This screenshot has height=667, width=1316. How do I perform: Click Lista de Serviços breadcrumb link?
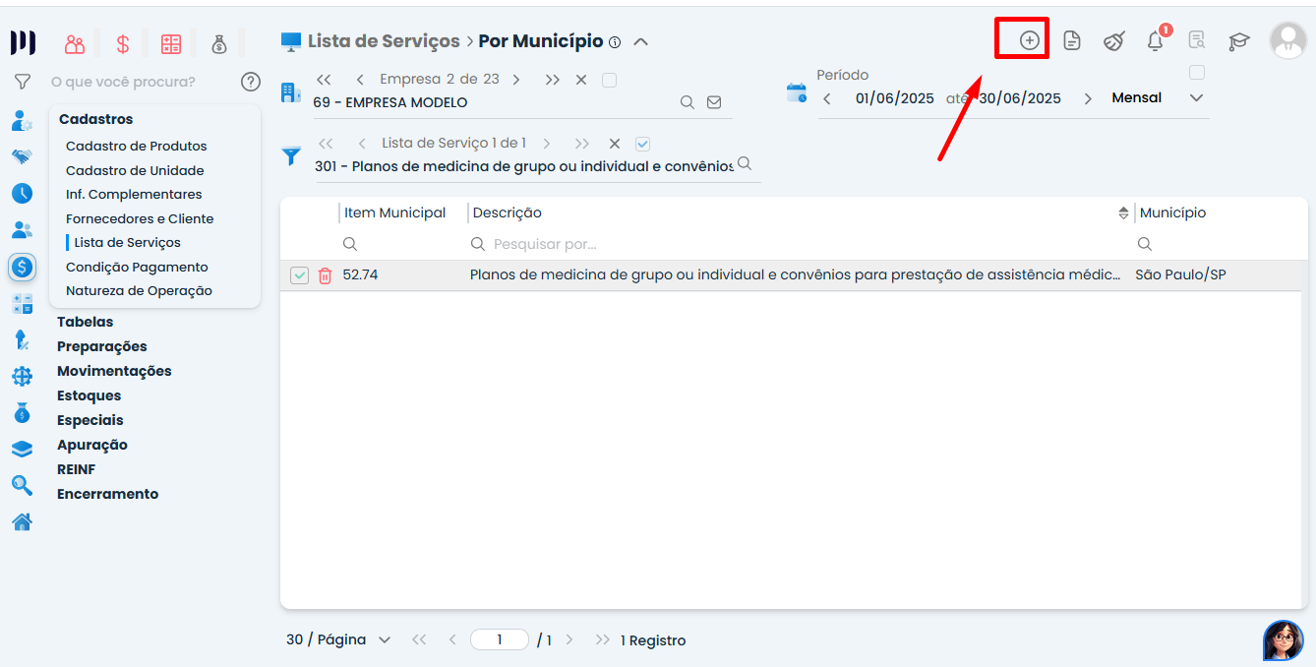tap(384, 41)
